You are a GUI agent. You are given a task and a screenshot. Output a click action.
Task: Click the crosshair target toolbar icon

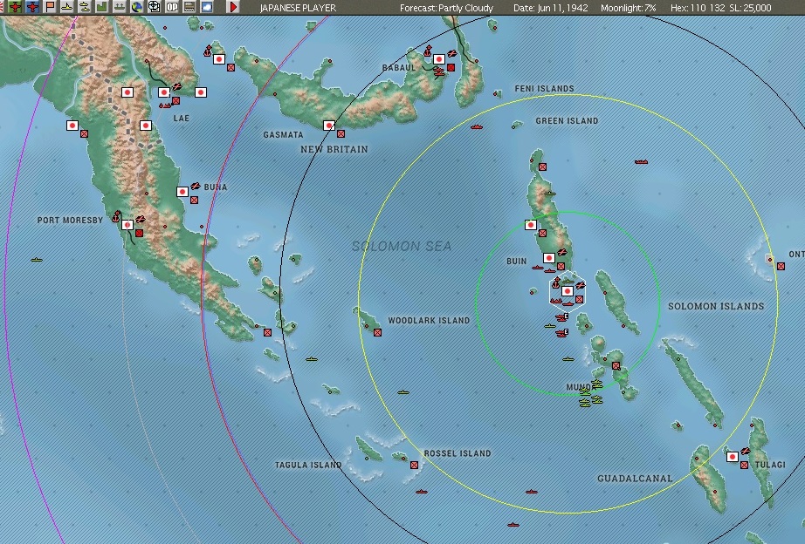pos(154,7)
